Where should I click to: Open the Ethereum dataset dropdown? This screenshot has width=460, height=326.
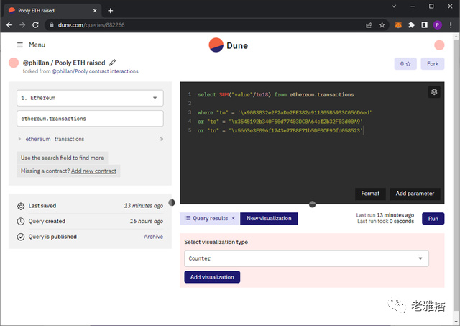click(x=90, y=98)
